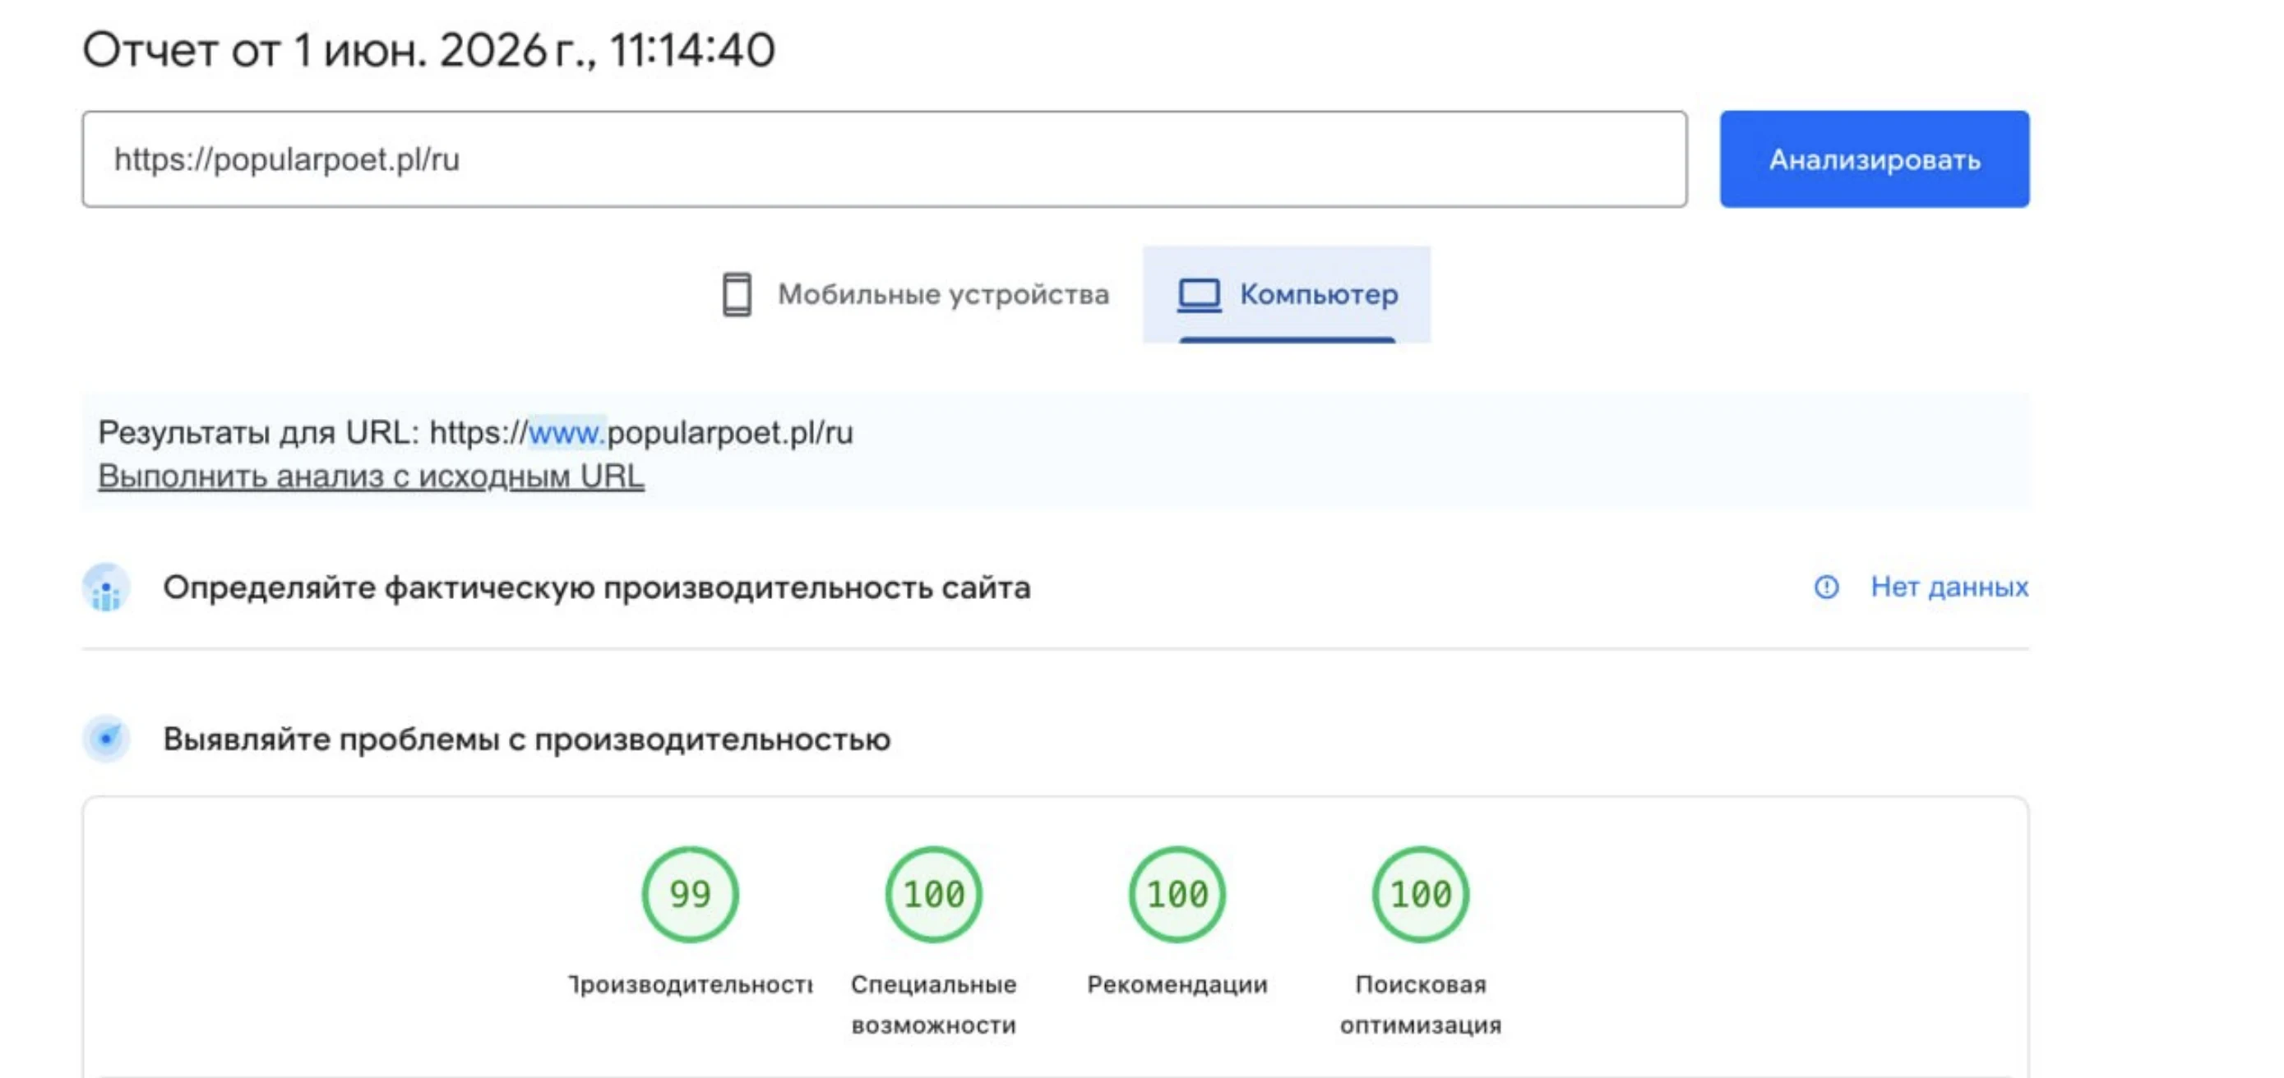Click the laptop icon
The width and height of the screenshot is (2284, 1078).
tap(1199, 295)
